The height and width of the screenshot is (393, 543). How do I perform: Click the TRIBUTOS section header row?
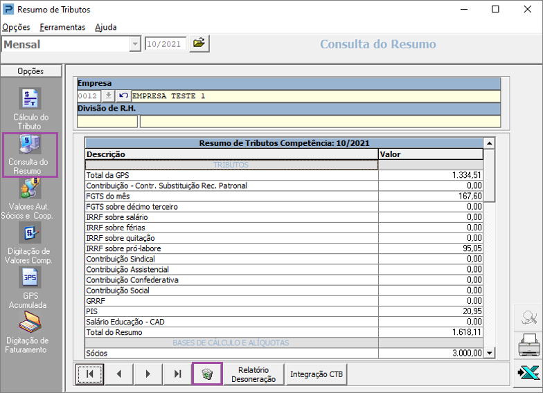tap(284, 165)
